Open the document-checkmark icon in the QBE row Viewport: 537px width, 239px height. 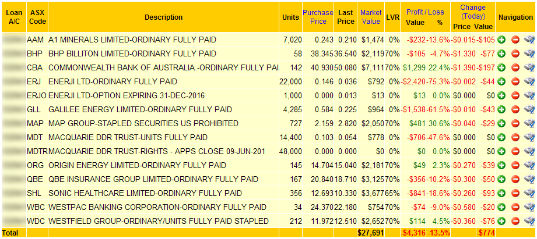529,180
